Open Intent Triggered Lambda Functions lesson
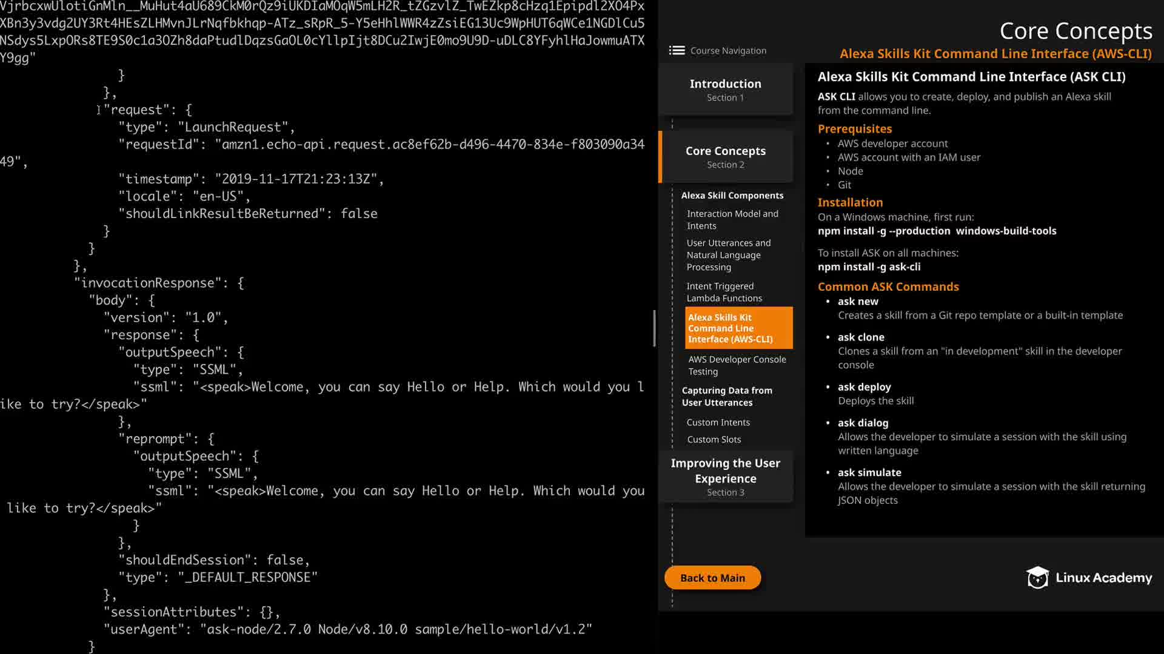Image resolution: width=1164 pixels, height=654 pixels. pos(724,292)
